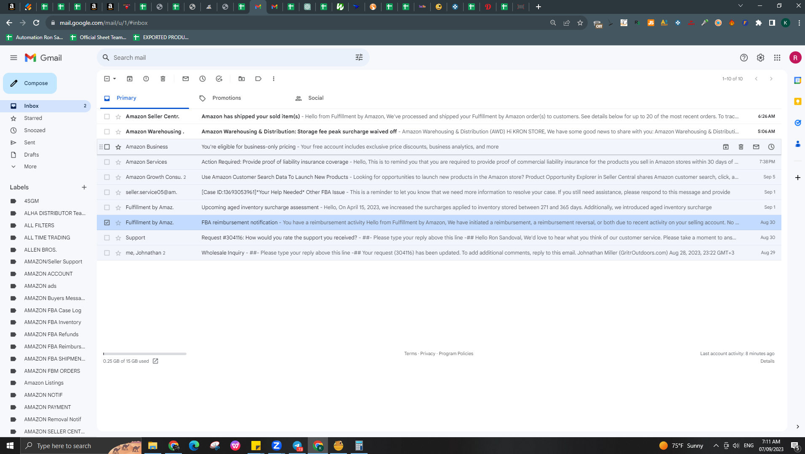The image size is (805, 454).
Task: Click the Windows taskbar search box
Action: tap(81, 446)
